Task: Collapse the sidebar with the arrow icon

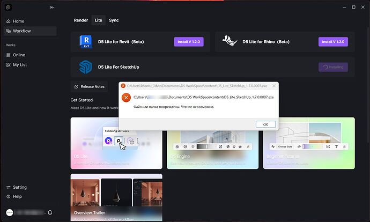Action: coord(53,8)
